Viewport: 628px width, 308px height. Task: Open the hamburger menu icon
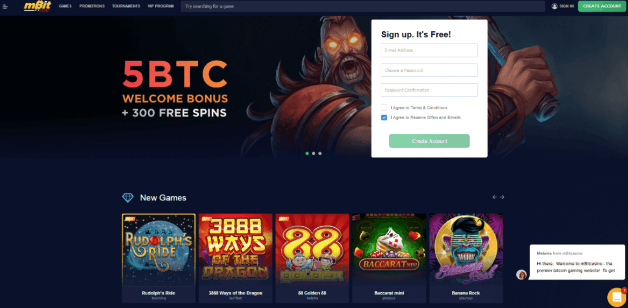click(x=5, y=7)
